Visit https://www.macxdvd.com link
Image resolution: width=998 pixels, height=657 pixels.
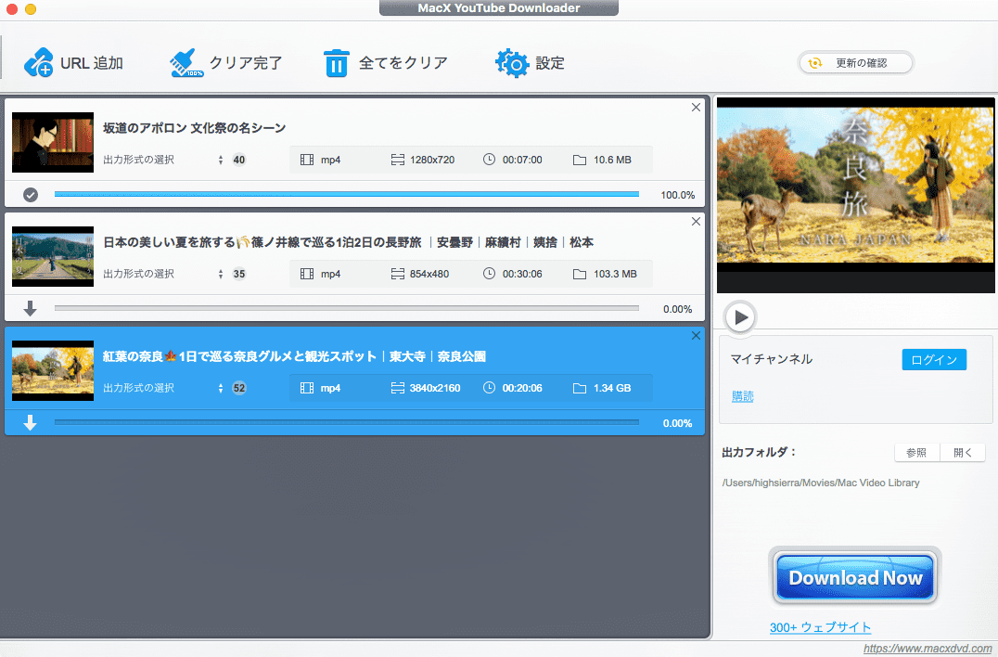tap(928, 648)
